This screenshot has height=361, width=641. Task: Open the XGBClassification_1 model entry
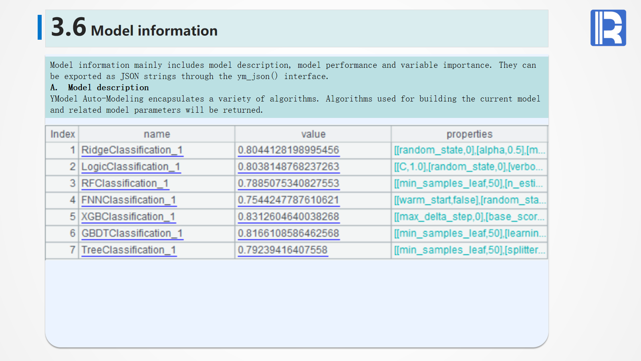[128, 217]
